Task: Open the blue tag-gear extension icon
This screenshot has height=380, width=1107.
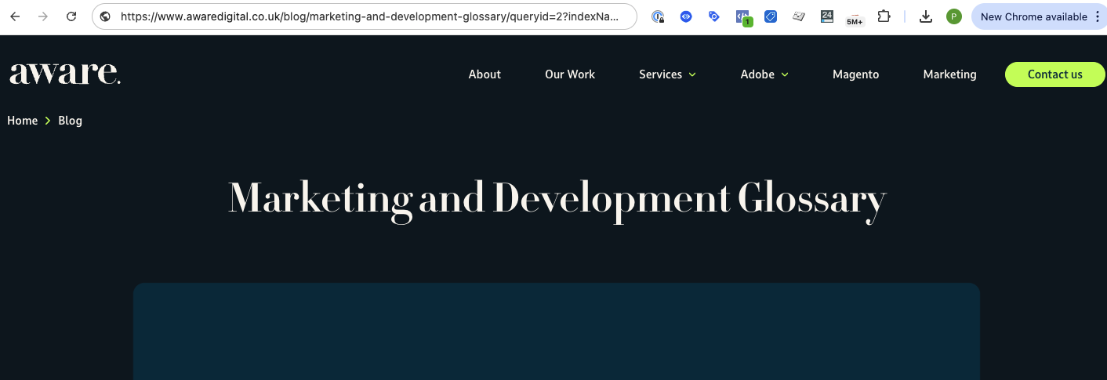Action: (x=714, y=16)
